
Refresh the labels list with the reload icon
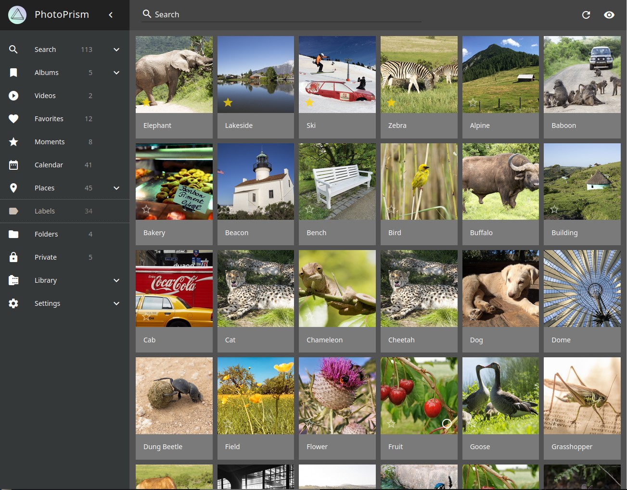[586, 15]
